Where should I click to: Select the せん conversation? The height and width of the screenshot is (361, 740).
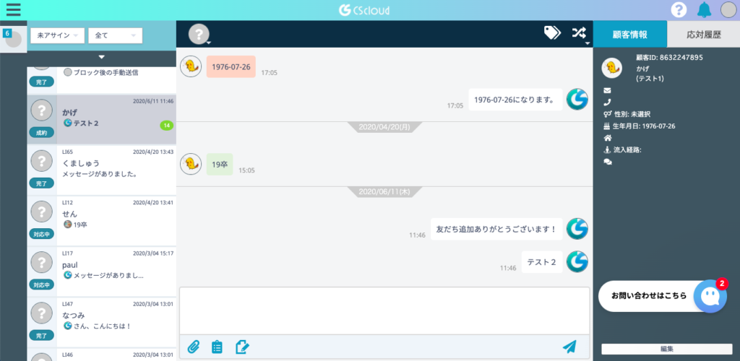[x=101, y=221]
